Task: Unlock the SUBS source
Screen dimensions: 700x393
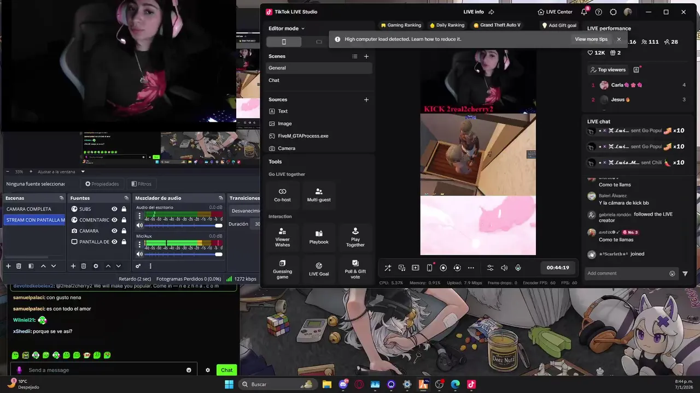Action: [124, 209]
